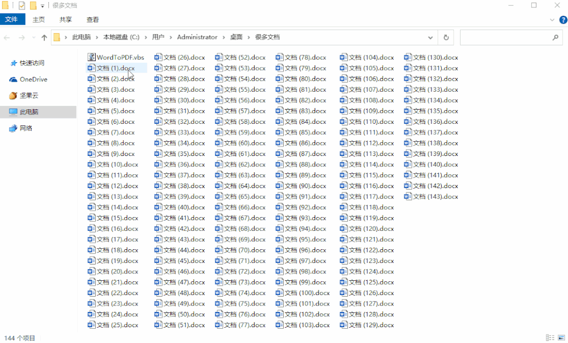568x343 pixels.
Task: Navigate to 本地磁盘 (C:) in address bar
Action: (x=122, y=37)
